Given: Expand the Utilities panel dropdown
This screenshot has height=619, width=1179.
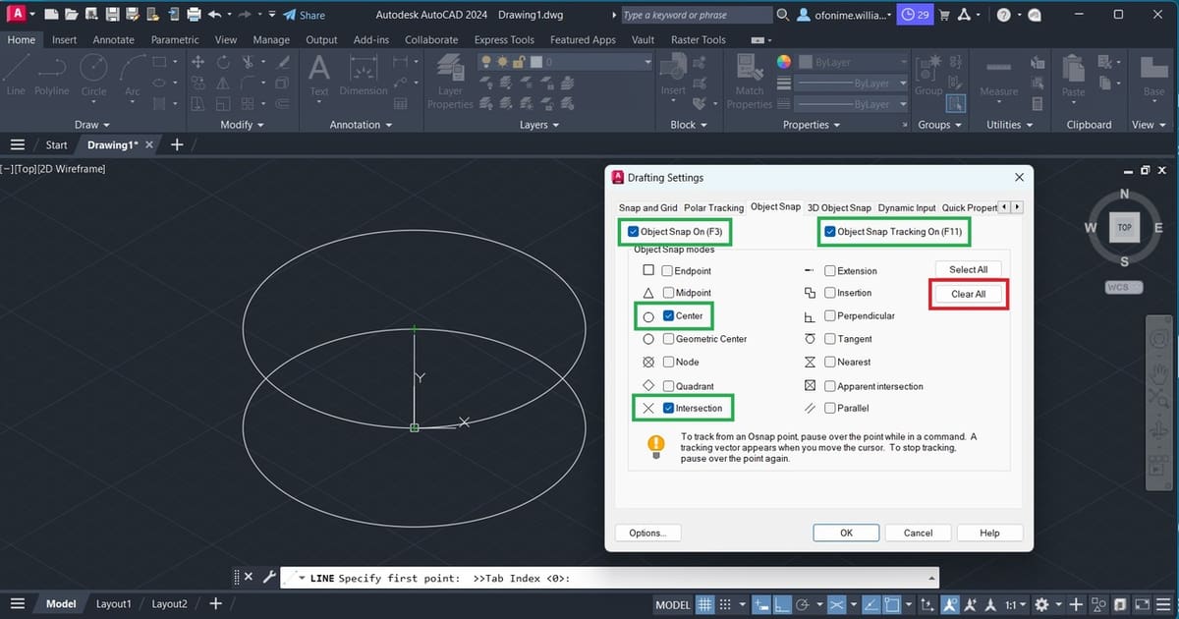Looking at the screenshot, I should [1010, 125].
